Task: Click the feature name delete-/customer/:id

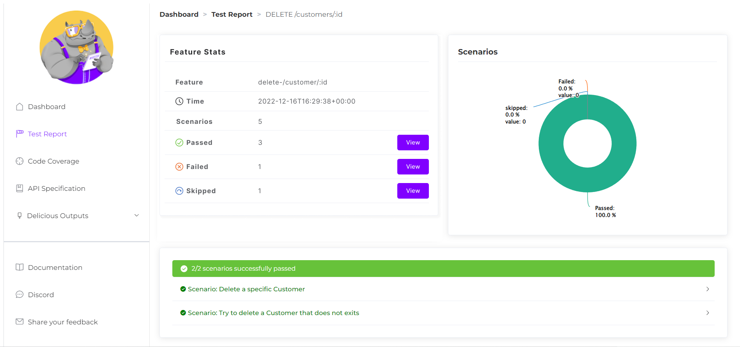Action: click(x=292, y=82)
